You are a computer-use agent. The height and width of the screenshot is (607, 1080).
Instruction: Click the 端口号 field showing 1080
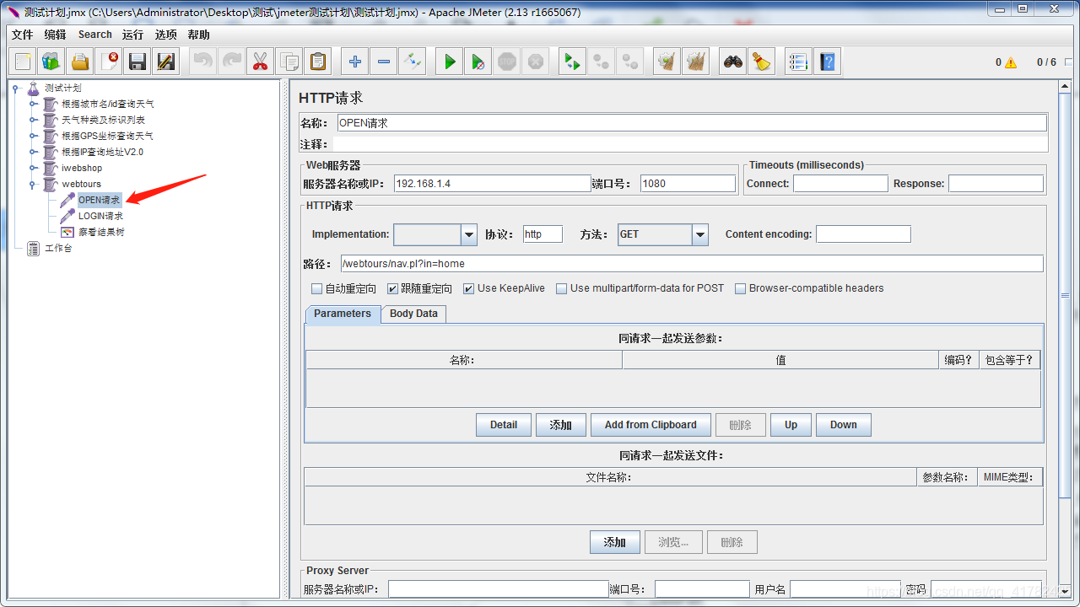[x=688, y=184]
